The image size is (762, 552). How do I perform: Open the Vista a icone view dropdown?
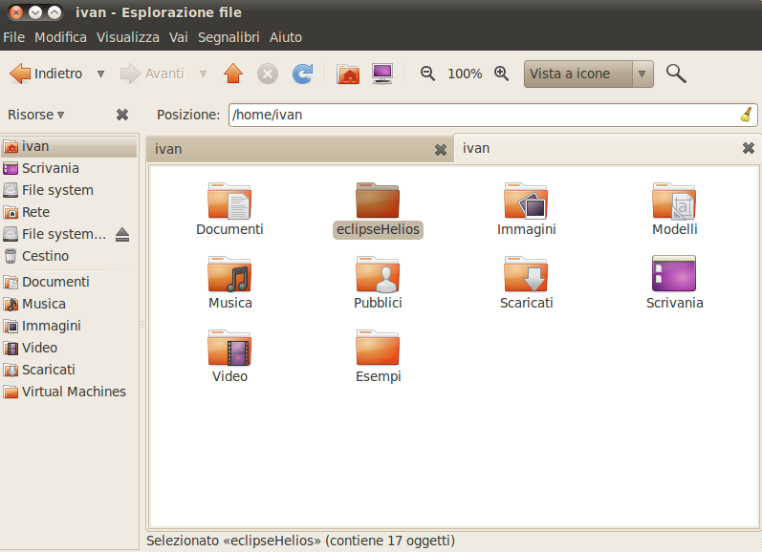(x=589, y=74)
